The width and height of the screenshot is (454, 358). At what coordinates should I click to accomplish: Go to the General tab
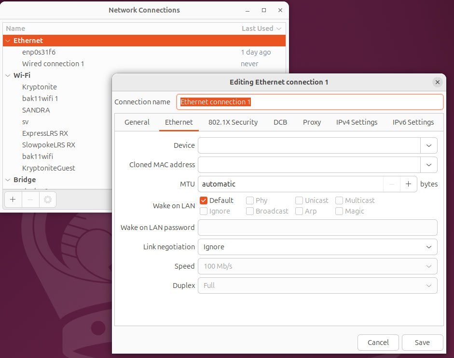(x=137, y=122)
